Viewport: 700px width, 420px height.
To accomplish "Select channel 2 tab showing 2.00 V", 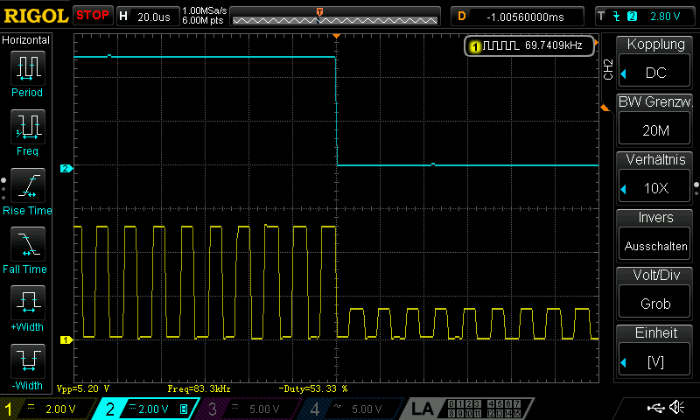I will (147, 409).
